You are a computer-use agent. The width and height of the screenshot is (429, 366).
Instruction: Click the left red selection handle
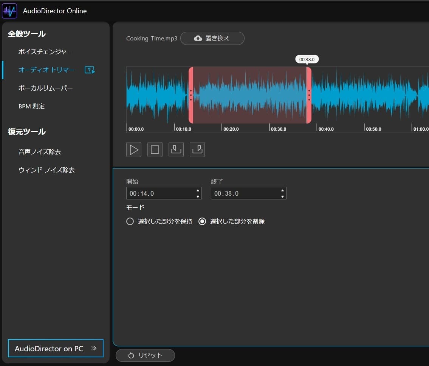click(x=191, y=95)
